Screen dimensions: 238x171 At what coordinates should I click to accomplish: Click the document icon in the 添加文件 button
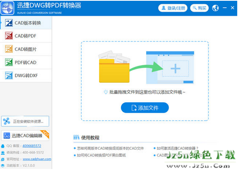coord(134,108)
